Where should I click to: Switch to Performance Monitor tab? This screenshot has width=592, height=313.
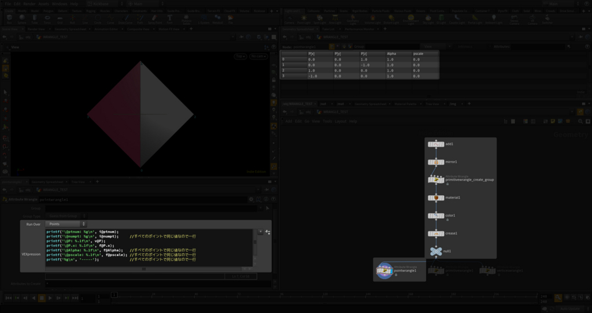tap(360, 29)
